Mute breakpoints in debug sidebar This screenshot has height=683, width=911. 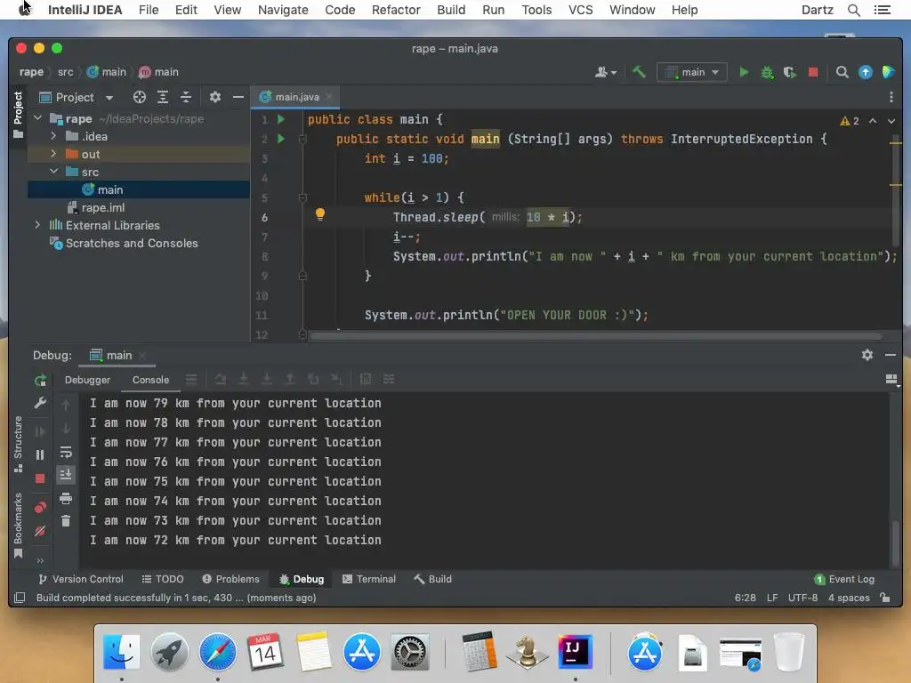[x=40, y=532]
